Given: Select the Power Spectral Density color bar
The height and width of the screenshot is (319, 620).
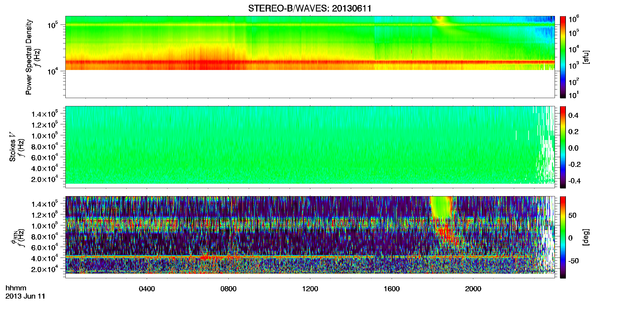Looking at the screenshot, I should 563,57.
